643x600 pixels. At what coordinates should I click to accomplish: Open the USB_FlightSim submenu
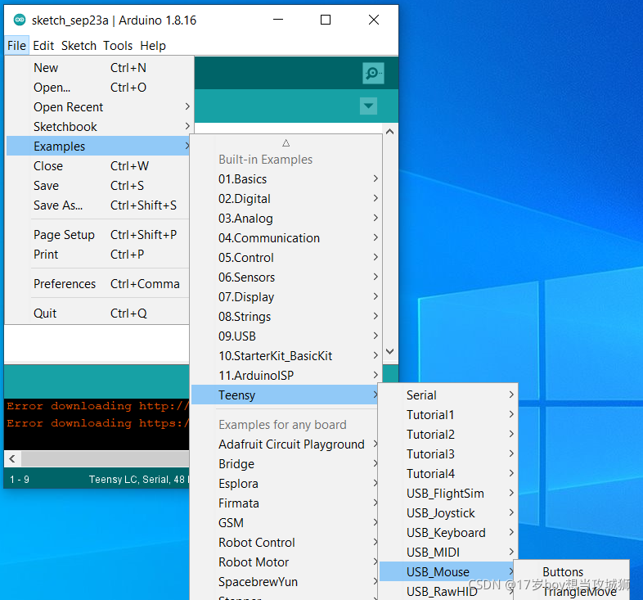click(447, 494)
